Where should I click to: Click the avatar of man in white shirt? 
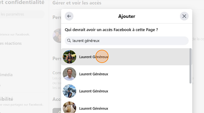pos(70,74)
